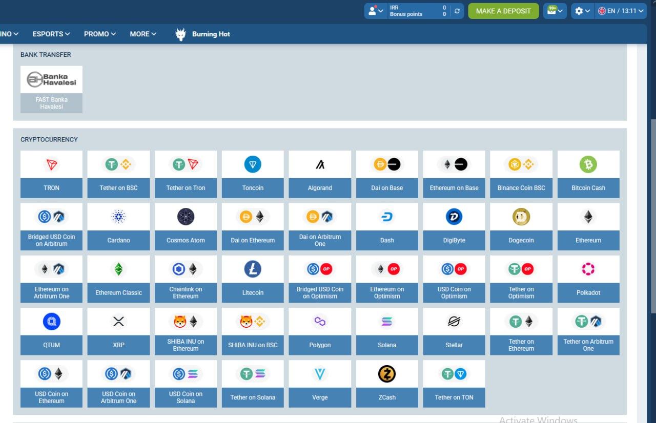Pick the Cardano payment icon
This screenshot has width=656, height=423.
[118, 217]
